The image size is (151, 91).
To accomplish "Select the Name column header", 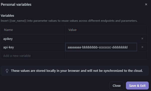I will pyautogui.click(x=9, y=30).
